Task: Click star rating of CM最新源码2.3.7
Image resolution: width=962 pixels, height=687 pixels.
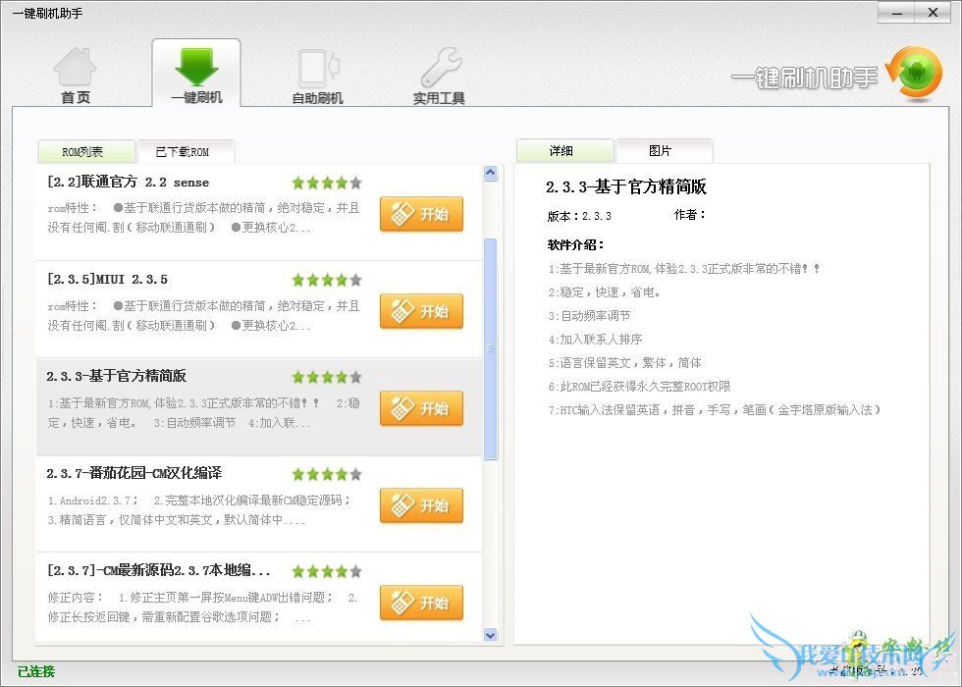Action: coord(327,571)
